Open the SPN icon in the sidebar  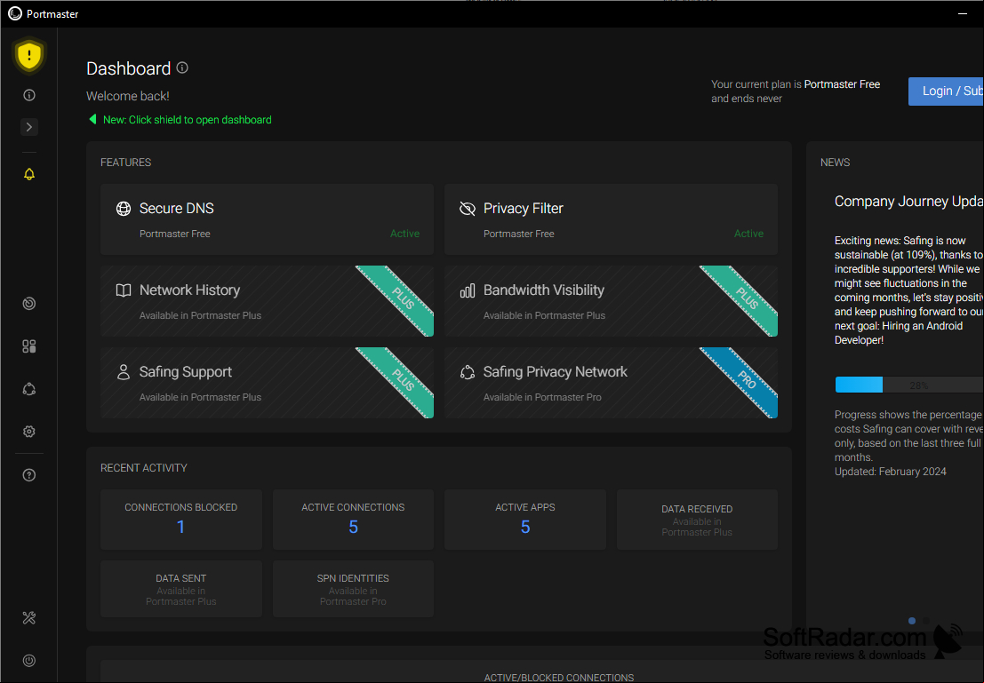(x=28, y=389)
